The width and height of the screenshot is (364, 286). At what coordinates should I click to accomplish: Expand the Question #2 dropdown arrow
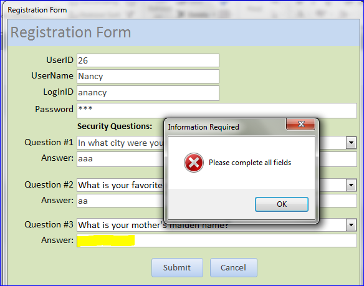tap(352, 185)
